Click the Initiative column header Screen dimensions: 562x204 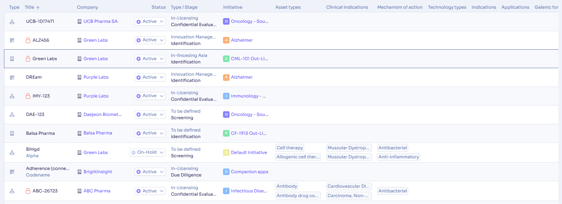click(233, 7)
